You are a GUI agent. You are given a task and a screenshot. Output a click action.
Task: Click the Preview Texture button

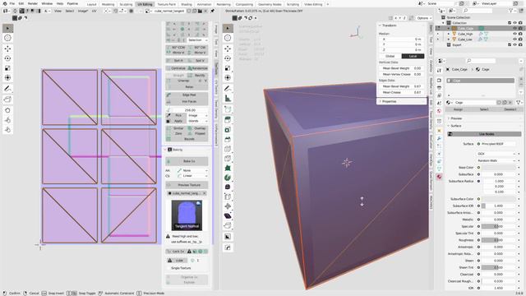tap(187, 185)
